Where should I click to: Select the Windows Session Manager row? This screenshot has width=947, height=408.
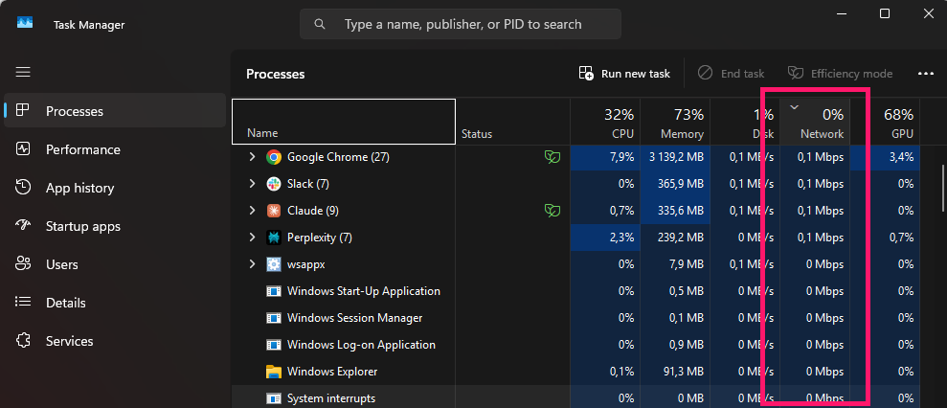point(576,318)
